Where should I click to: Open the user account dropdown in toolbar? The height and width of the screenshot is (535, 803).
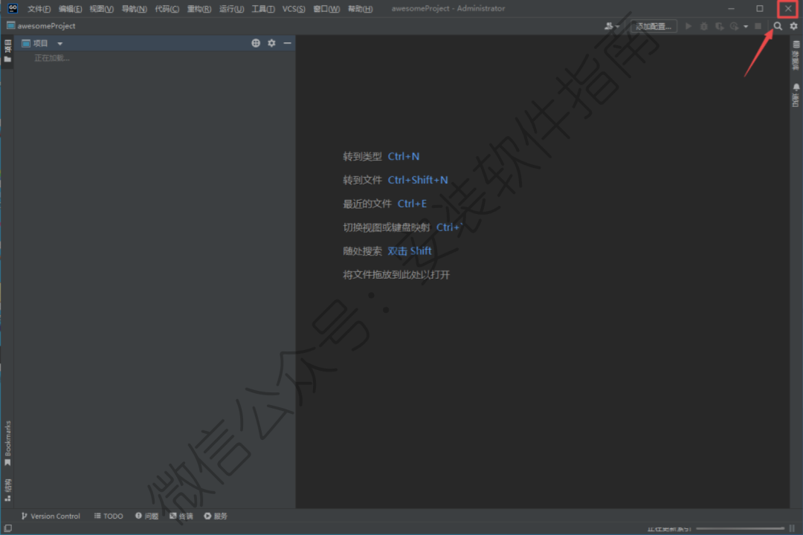click(x=612, y=26)
